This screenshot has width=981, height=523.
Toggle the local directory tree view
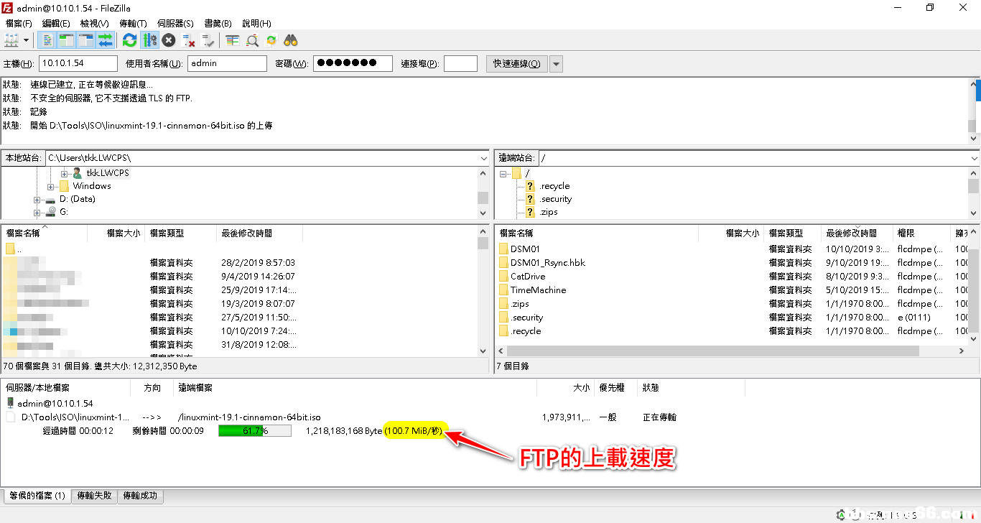67,40
